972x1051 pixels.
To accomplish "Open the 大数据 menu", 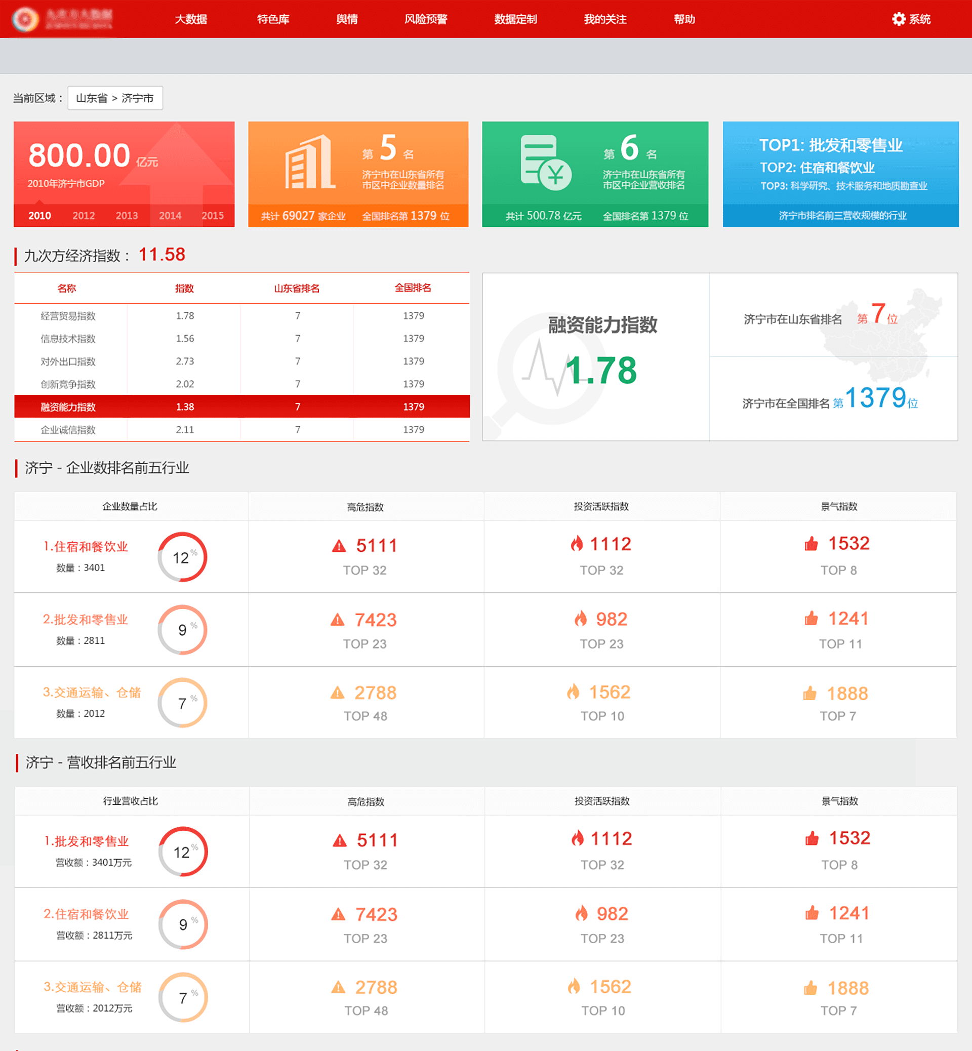I will (x=191, y=19).
